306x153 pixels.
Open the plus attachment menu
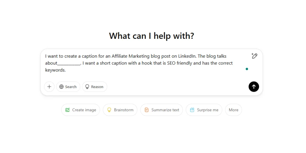click(x=49, y=87)
